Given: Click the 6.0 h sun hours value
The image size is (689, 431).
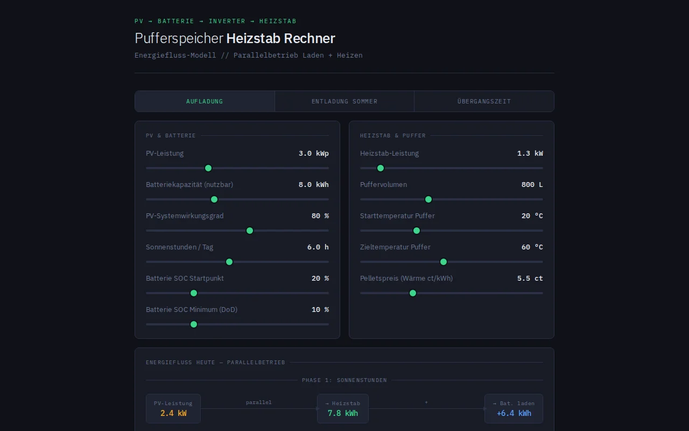Looking at the screenshot, I should pos(318,247).
